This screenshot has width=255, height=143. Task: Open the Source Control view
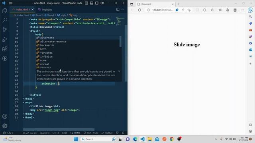pos(5,30)
